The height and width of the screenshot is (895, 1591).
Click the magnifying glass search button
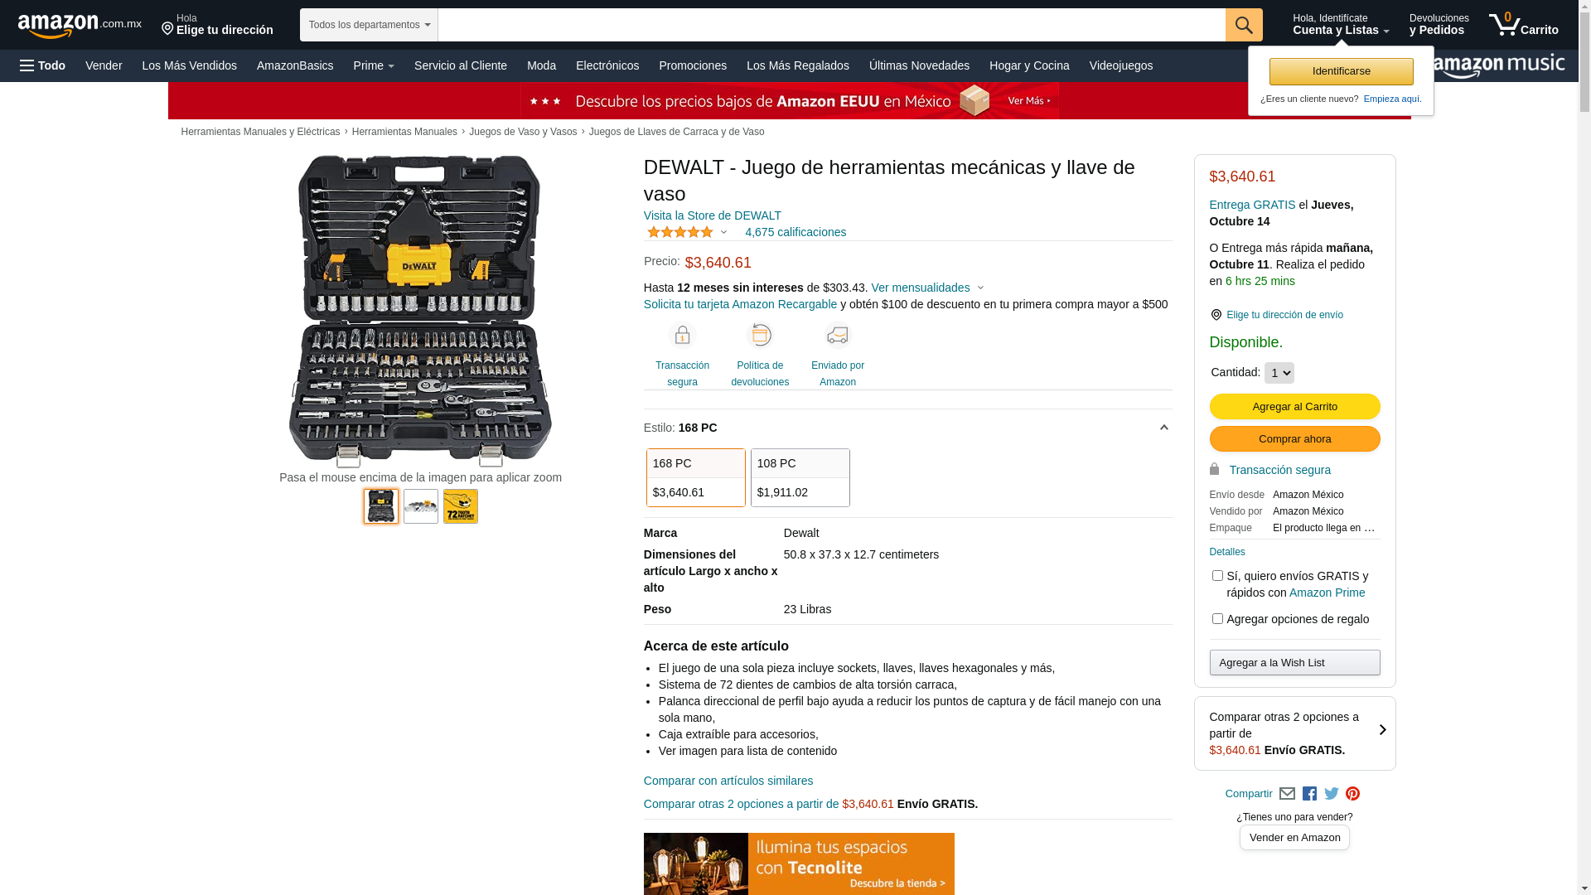(x=1244, y=25)
